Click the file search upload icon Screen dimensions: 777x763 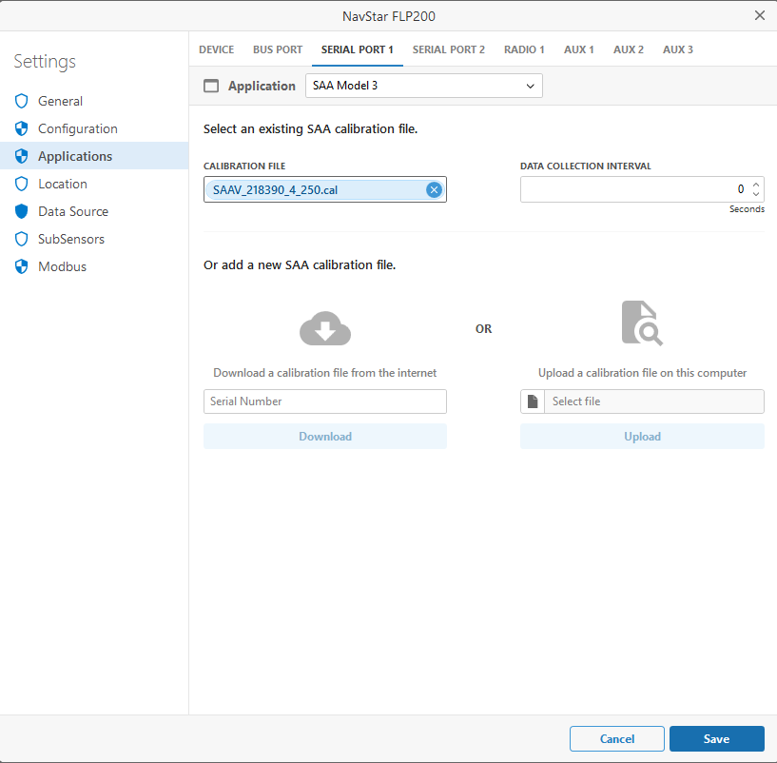coord(642,323)
